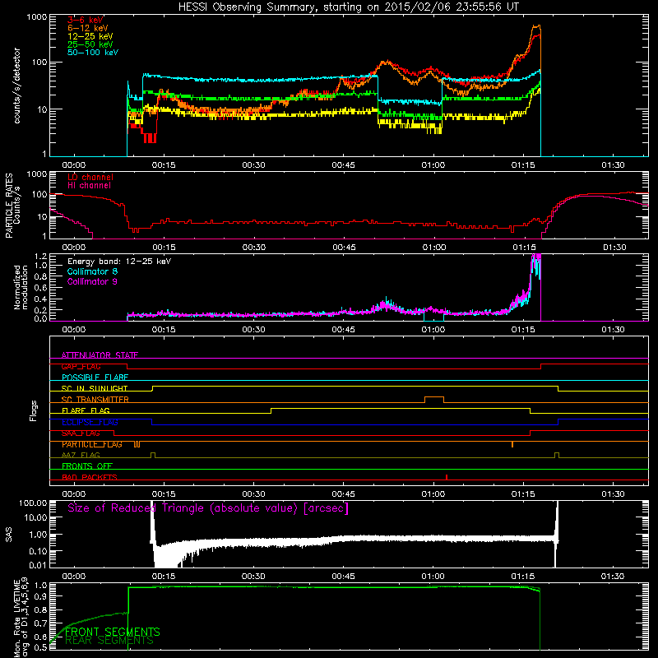The height and width of the screenshot is (658, 658).
Task: Click the POSSIBLE_FLARE flag label
Action: pyautogui.click(x=95, y=378)
